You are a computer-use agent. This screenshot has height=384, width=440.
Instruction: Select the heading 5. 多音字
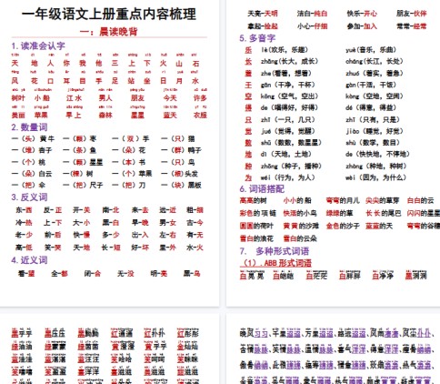257,38
